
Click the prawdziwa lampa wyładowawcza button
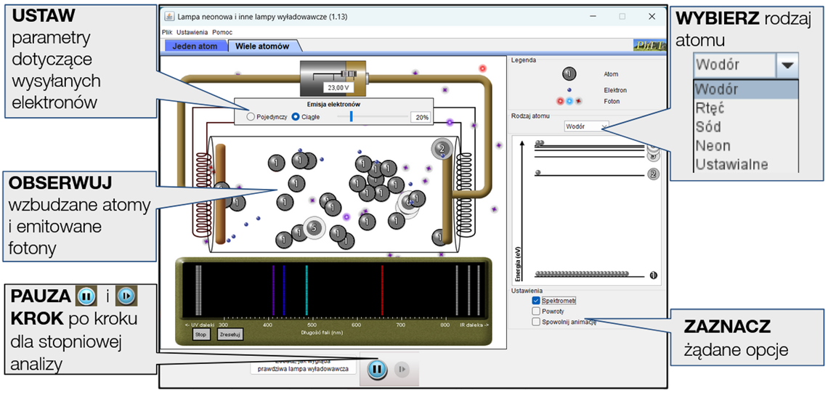303,365
